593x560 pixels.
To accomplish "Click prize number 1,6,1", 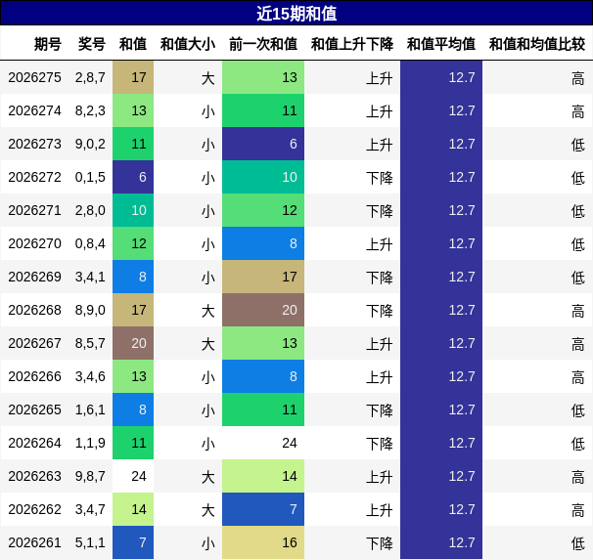I will [90, 409].
